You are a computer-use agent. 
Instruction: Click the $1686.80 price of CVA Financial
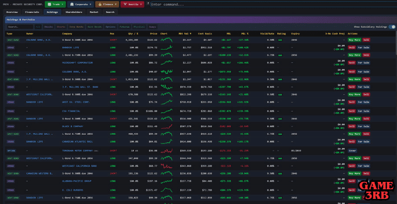151,111
